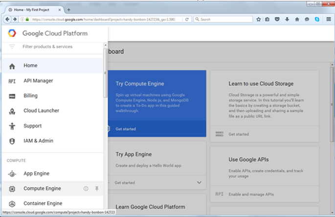Expand the Try App Engine Get started chevron

click(x=199, y=183)
